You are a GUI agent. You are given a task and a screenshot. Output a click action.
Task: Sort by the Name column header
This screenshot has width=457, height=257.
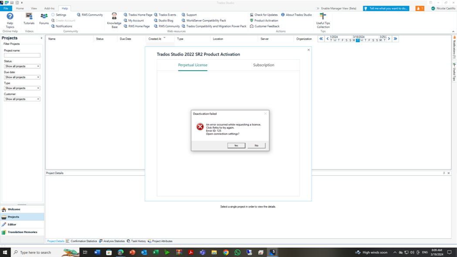(x=70, y=39)
